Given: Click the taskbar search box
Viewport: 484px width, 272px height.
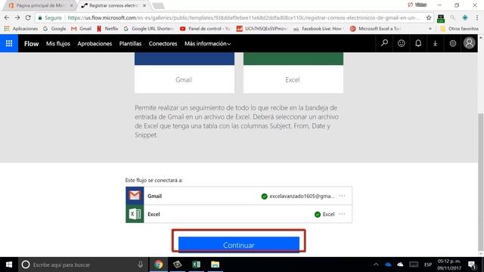Looking at the screenshot, I should point(82,264).
